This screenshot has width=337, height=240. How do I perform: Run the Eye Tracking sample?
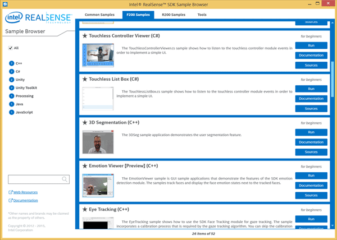coord(311,219)
